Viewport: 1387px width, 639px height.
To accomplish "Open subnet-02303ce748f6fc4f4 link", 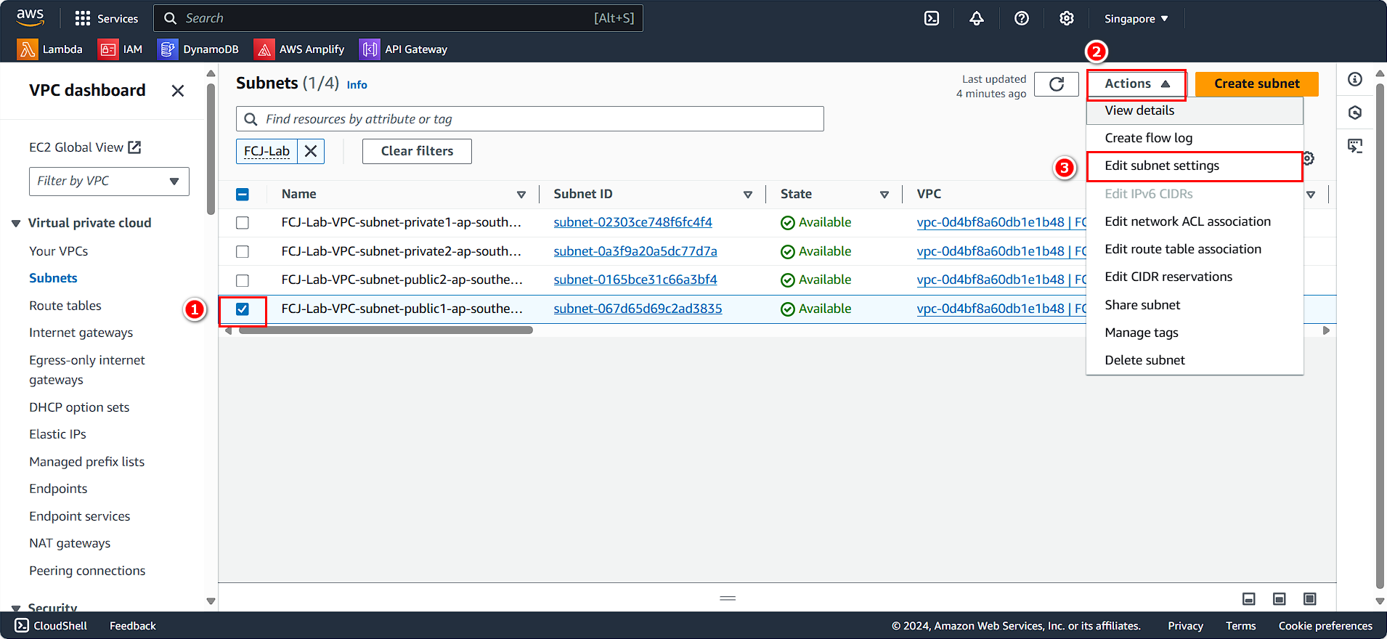I will click(633, 222).
